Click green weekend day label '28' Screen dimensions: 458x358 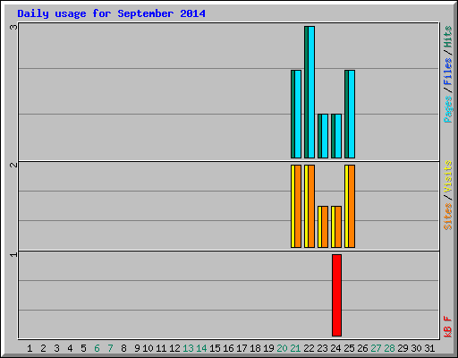coord(389,348)
